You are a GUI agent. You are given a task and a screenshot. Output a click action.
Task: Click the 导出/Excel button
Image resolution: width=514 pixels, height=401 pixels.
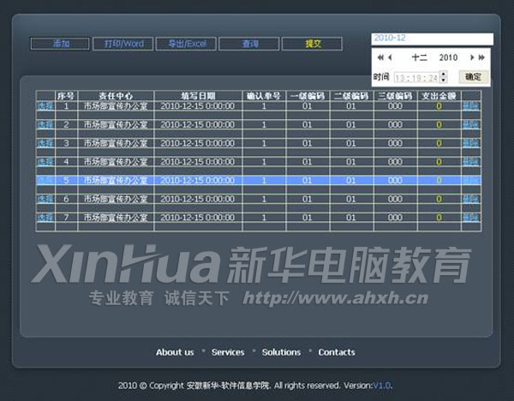point(187,44)
